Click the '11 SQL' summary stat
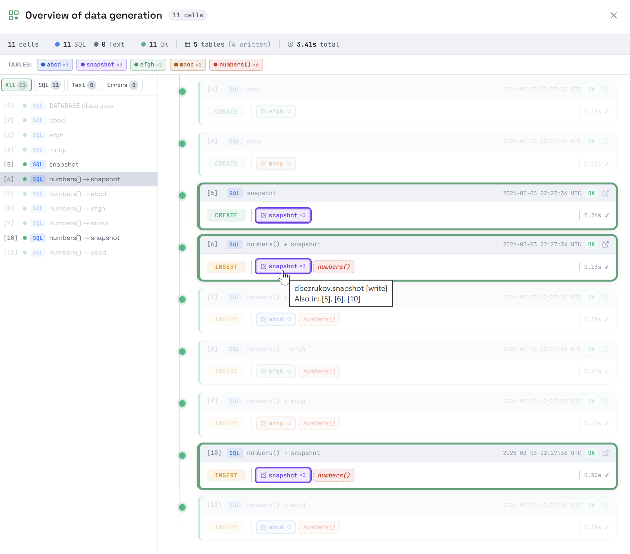Screen dimensions: 630x554 70,44
